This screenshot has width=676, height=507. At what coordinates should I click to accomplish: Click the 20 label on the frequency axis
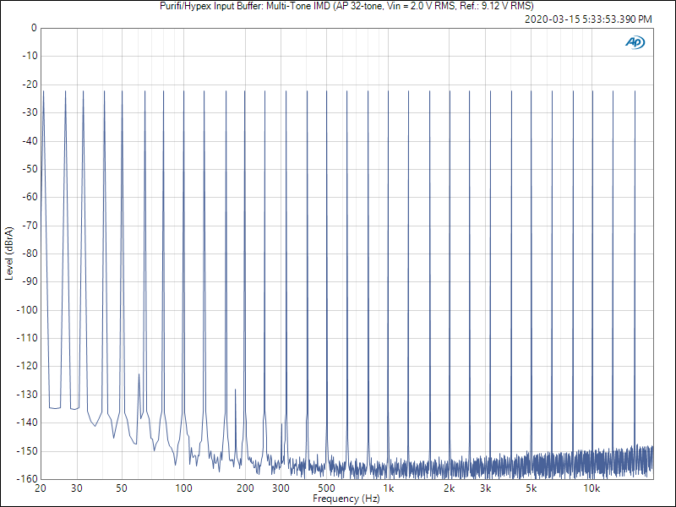pyautogui.click(x=41, y=488)
